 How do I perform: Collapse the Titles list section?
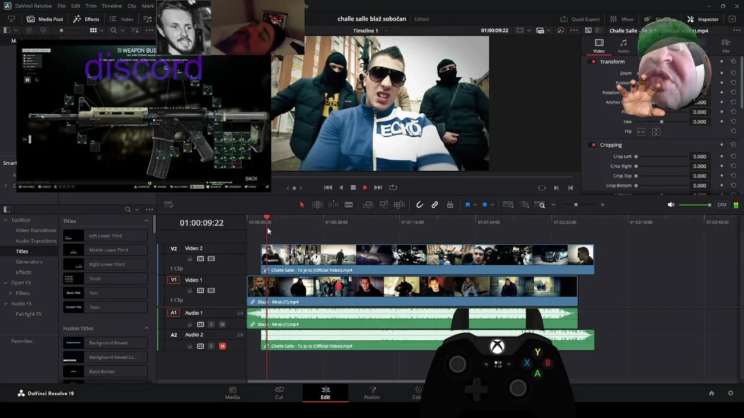point(146,221)
